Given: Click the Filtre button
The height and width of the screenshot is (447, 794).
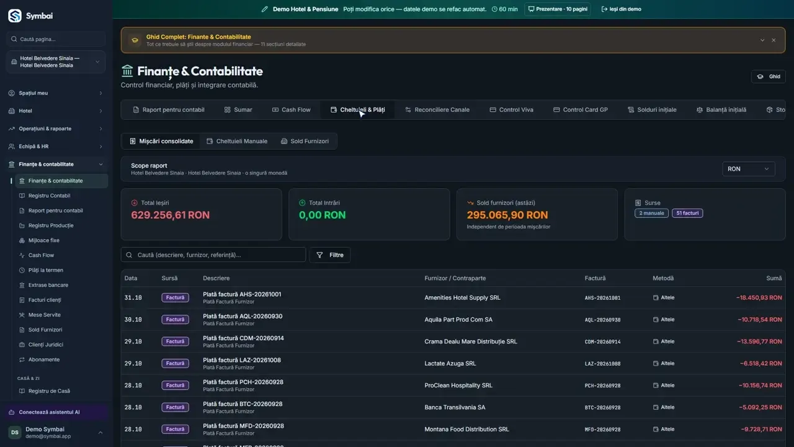Looking at the screenshot, I should pyautogui.click(x=330, y=255).
